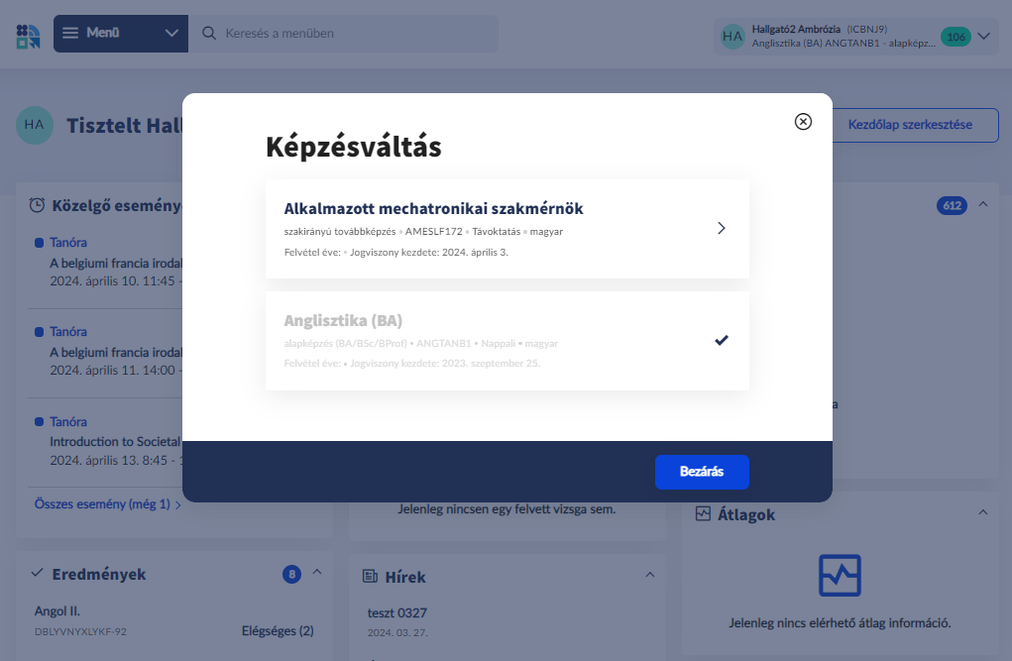Screen dimensions: 1012x661
Task: Expand the user profile dropdown chevron
Action: [983, 37]
